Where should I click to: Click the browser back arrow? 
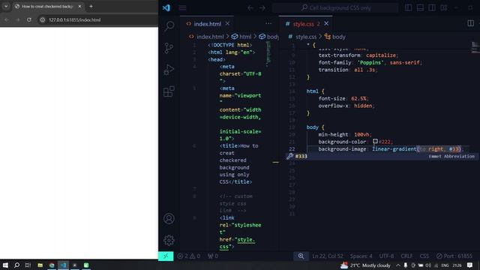click(x=7, y=19)
